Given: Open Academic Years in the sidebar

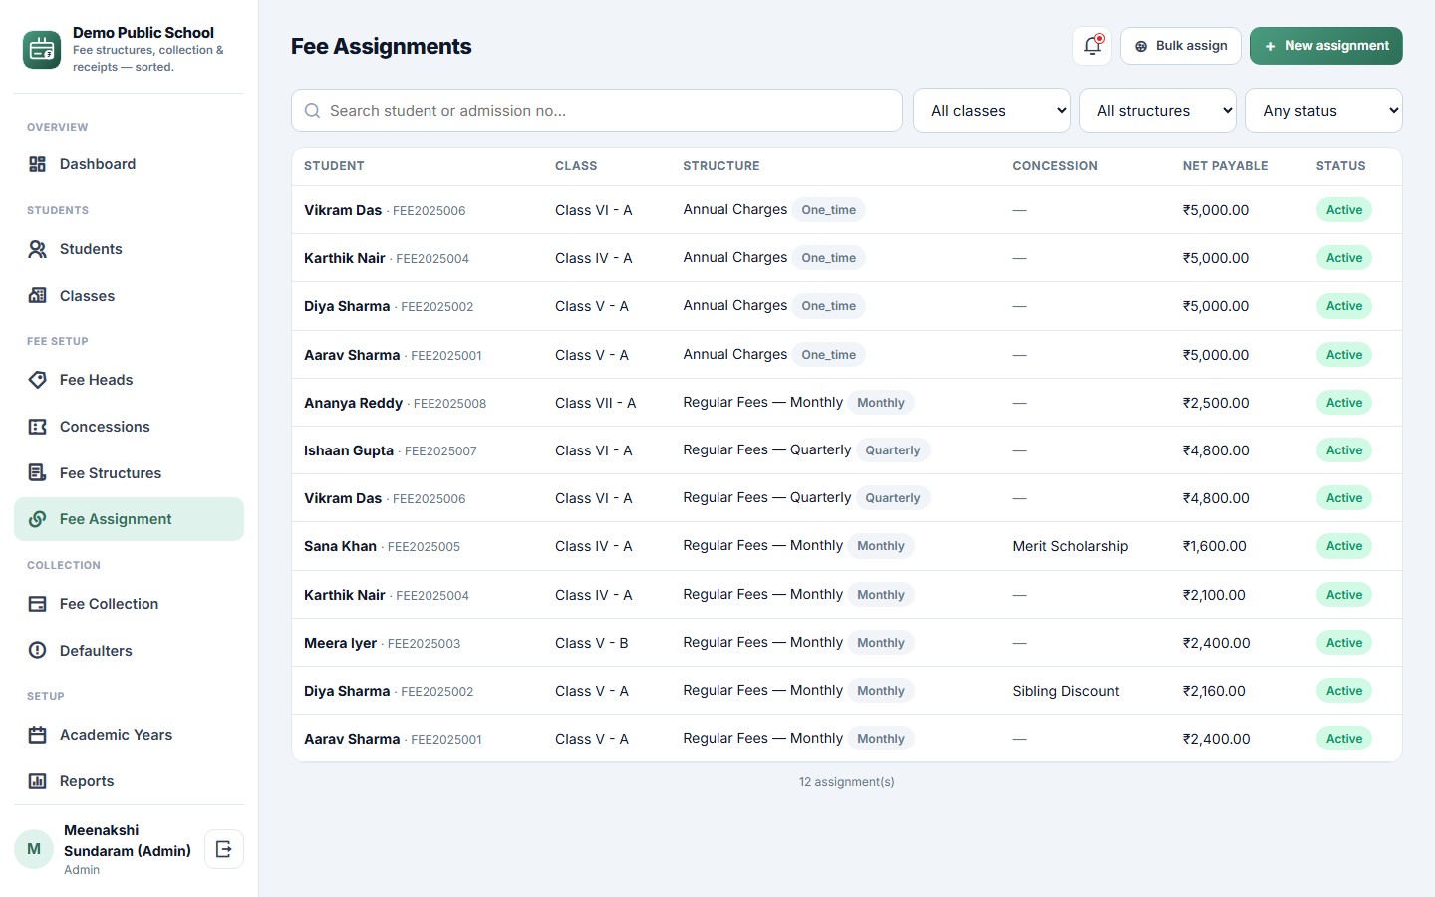Looking at the screenshot, I should (x=129, y=735).
